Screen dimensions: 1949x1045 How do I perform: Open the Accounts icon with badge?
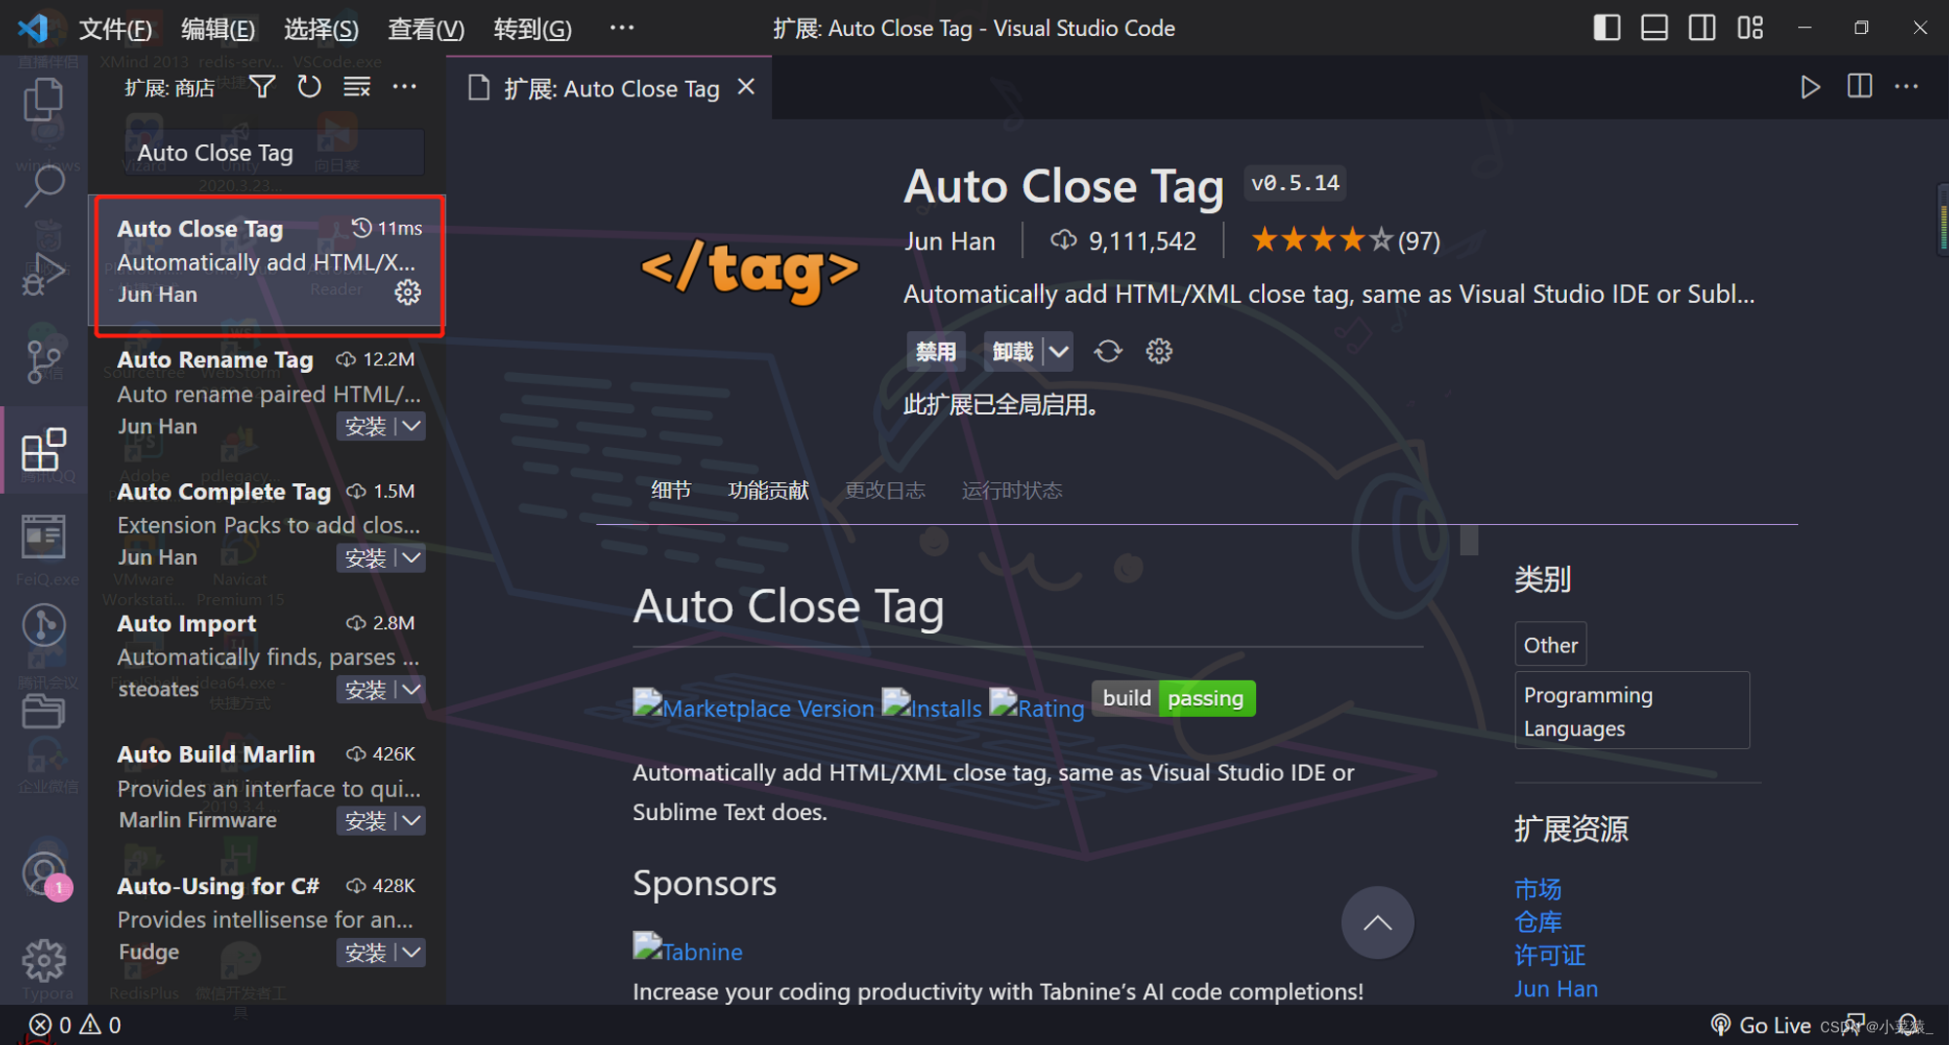tap(44, 875)
